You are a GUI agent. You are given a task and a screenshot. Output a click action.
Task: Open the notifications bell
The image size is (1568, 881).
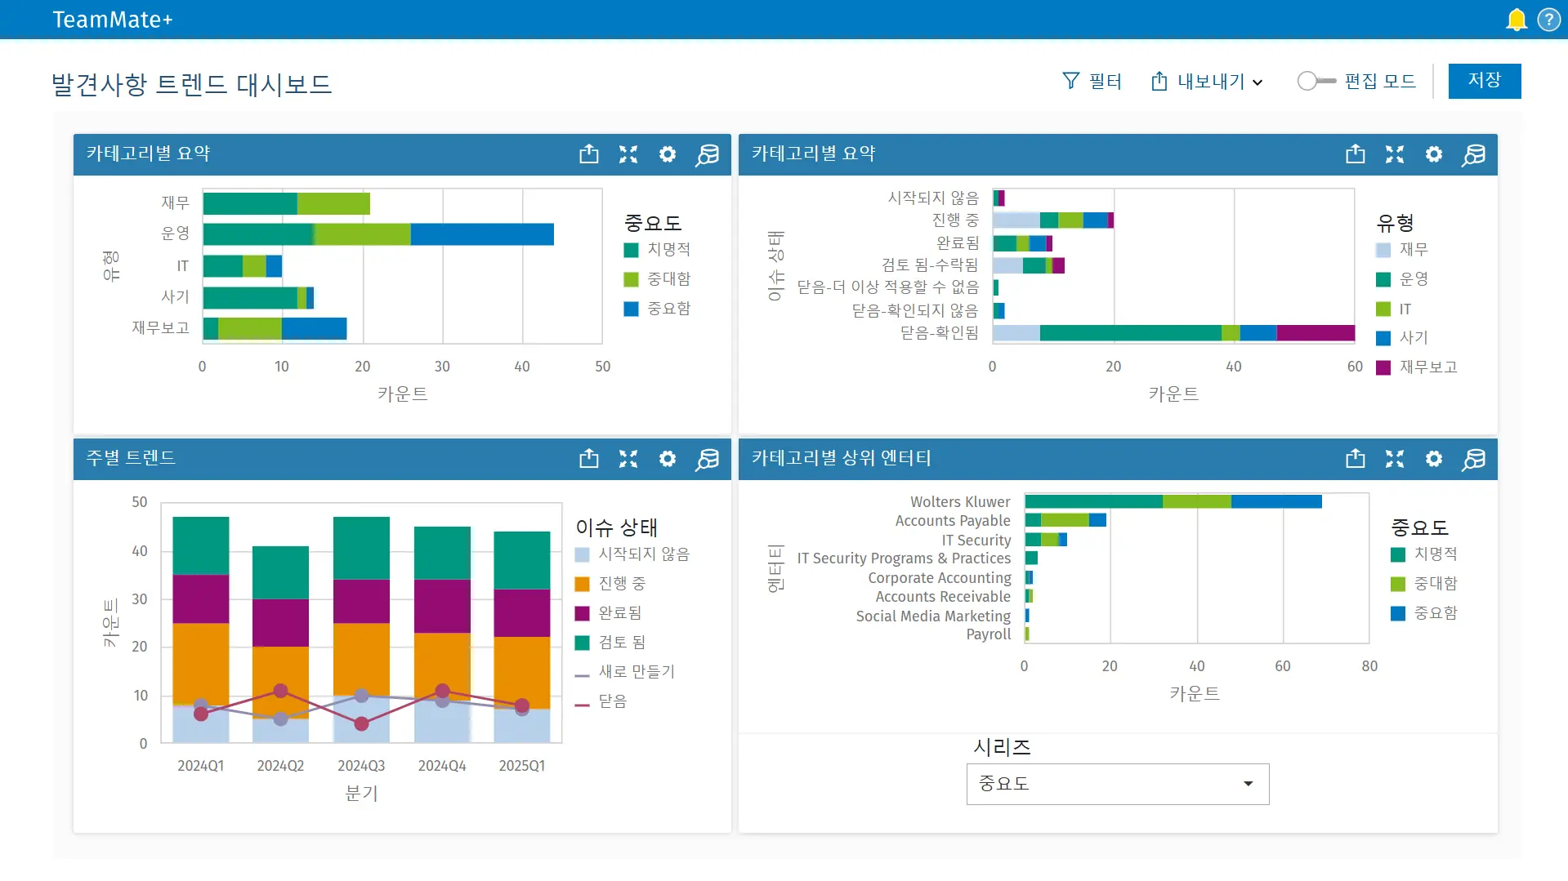click(1516, 20)
